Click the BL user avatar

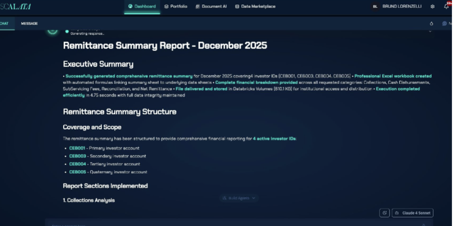(375, 6)
